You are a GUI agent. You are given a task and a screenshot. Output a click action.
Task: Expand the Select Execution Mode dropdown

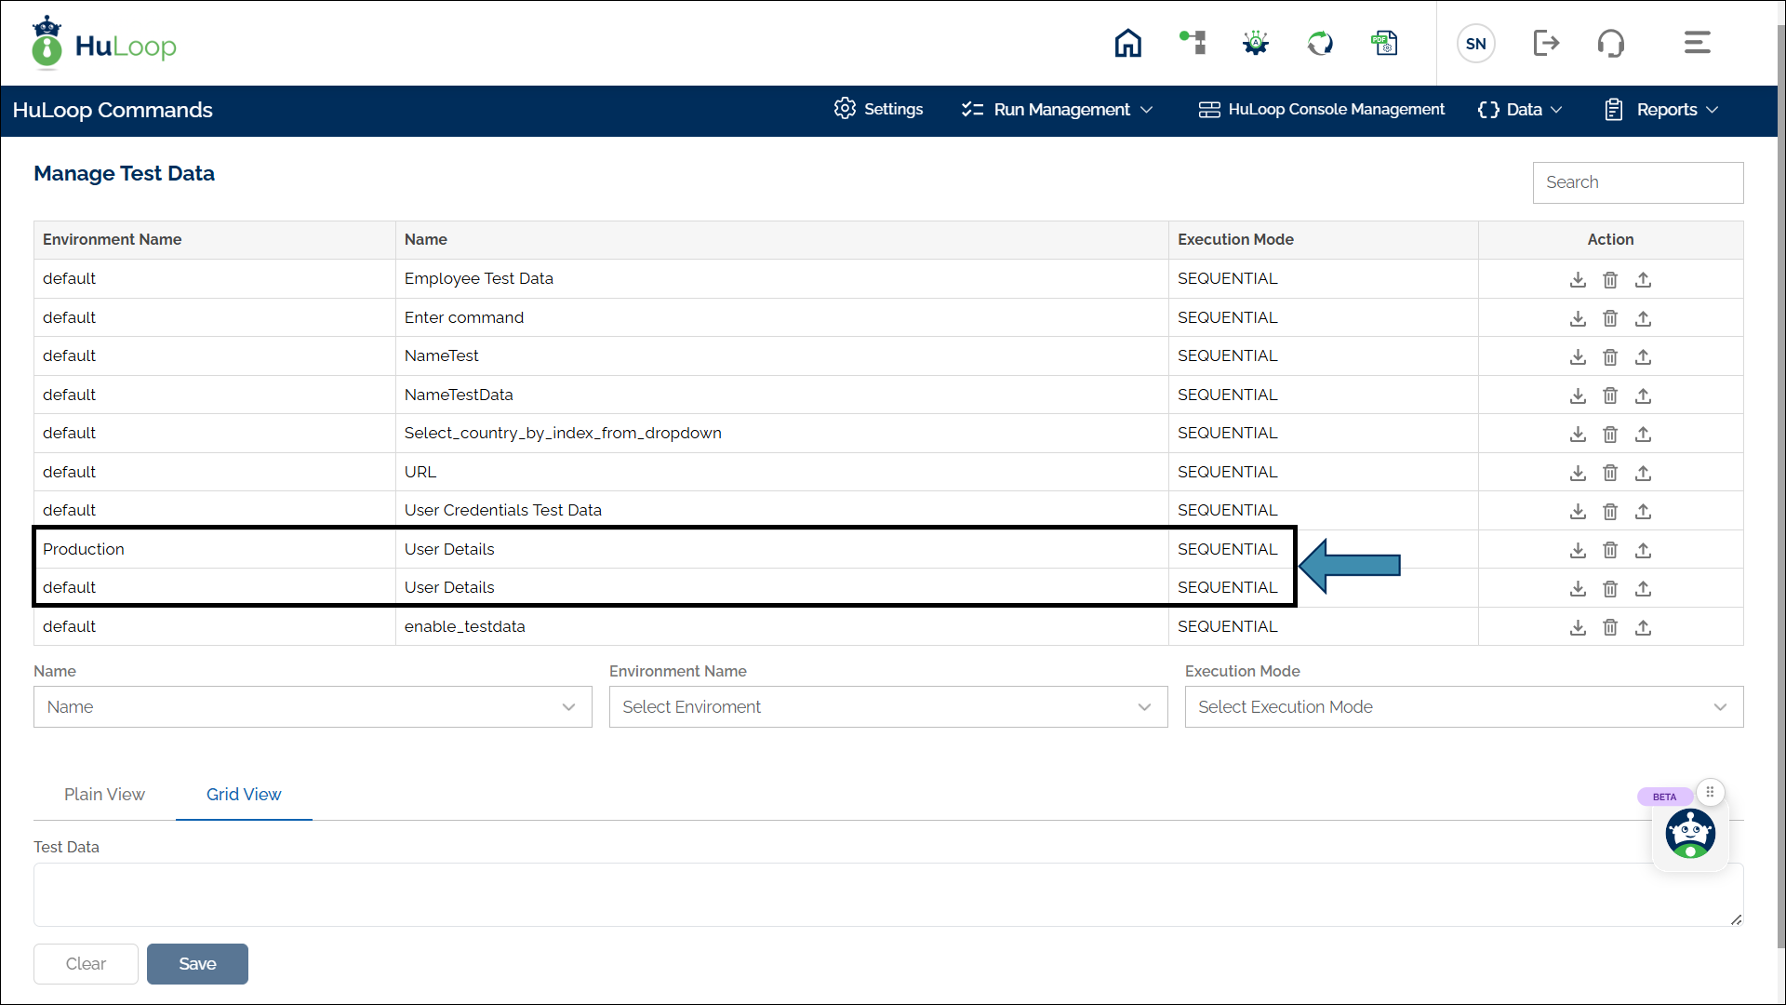point(1463,707)
